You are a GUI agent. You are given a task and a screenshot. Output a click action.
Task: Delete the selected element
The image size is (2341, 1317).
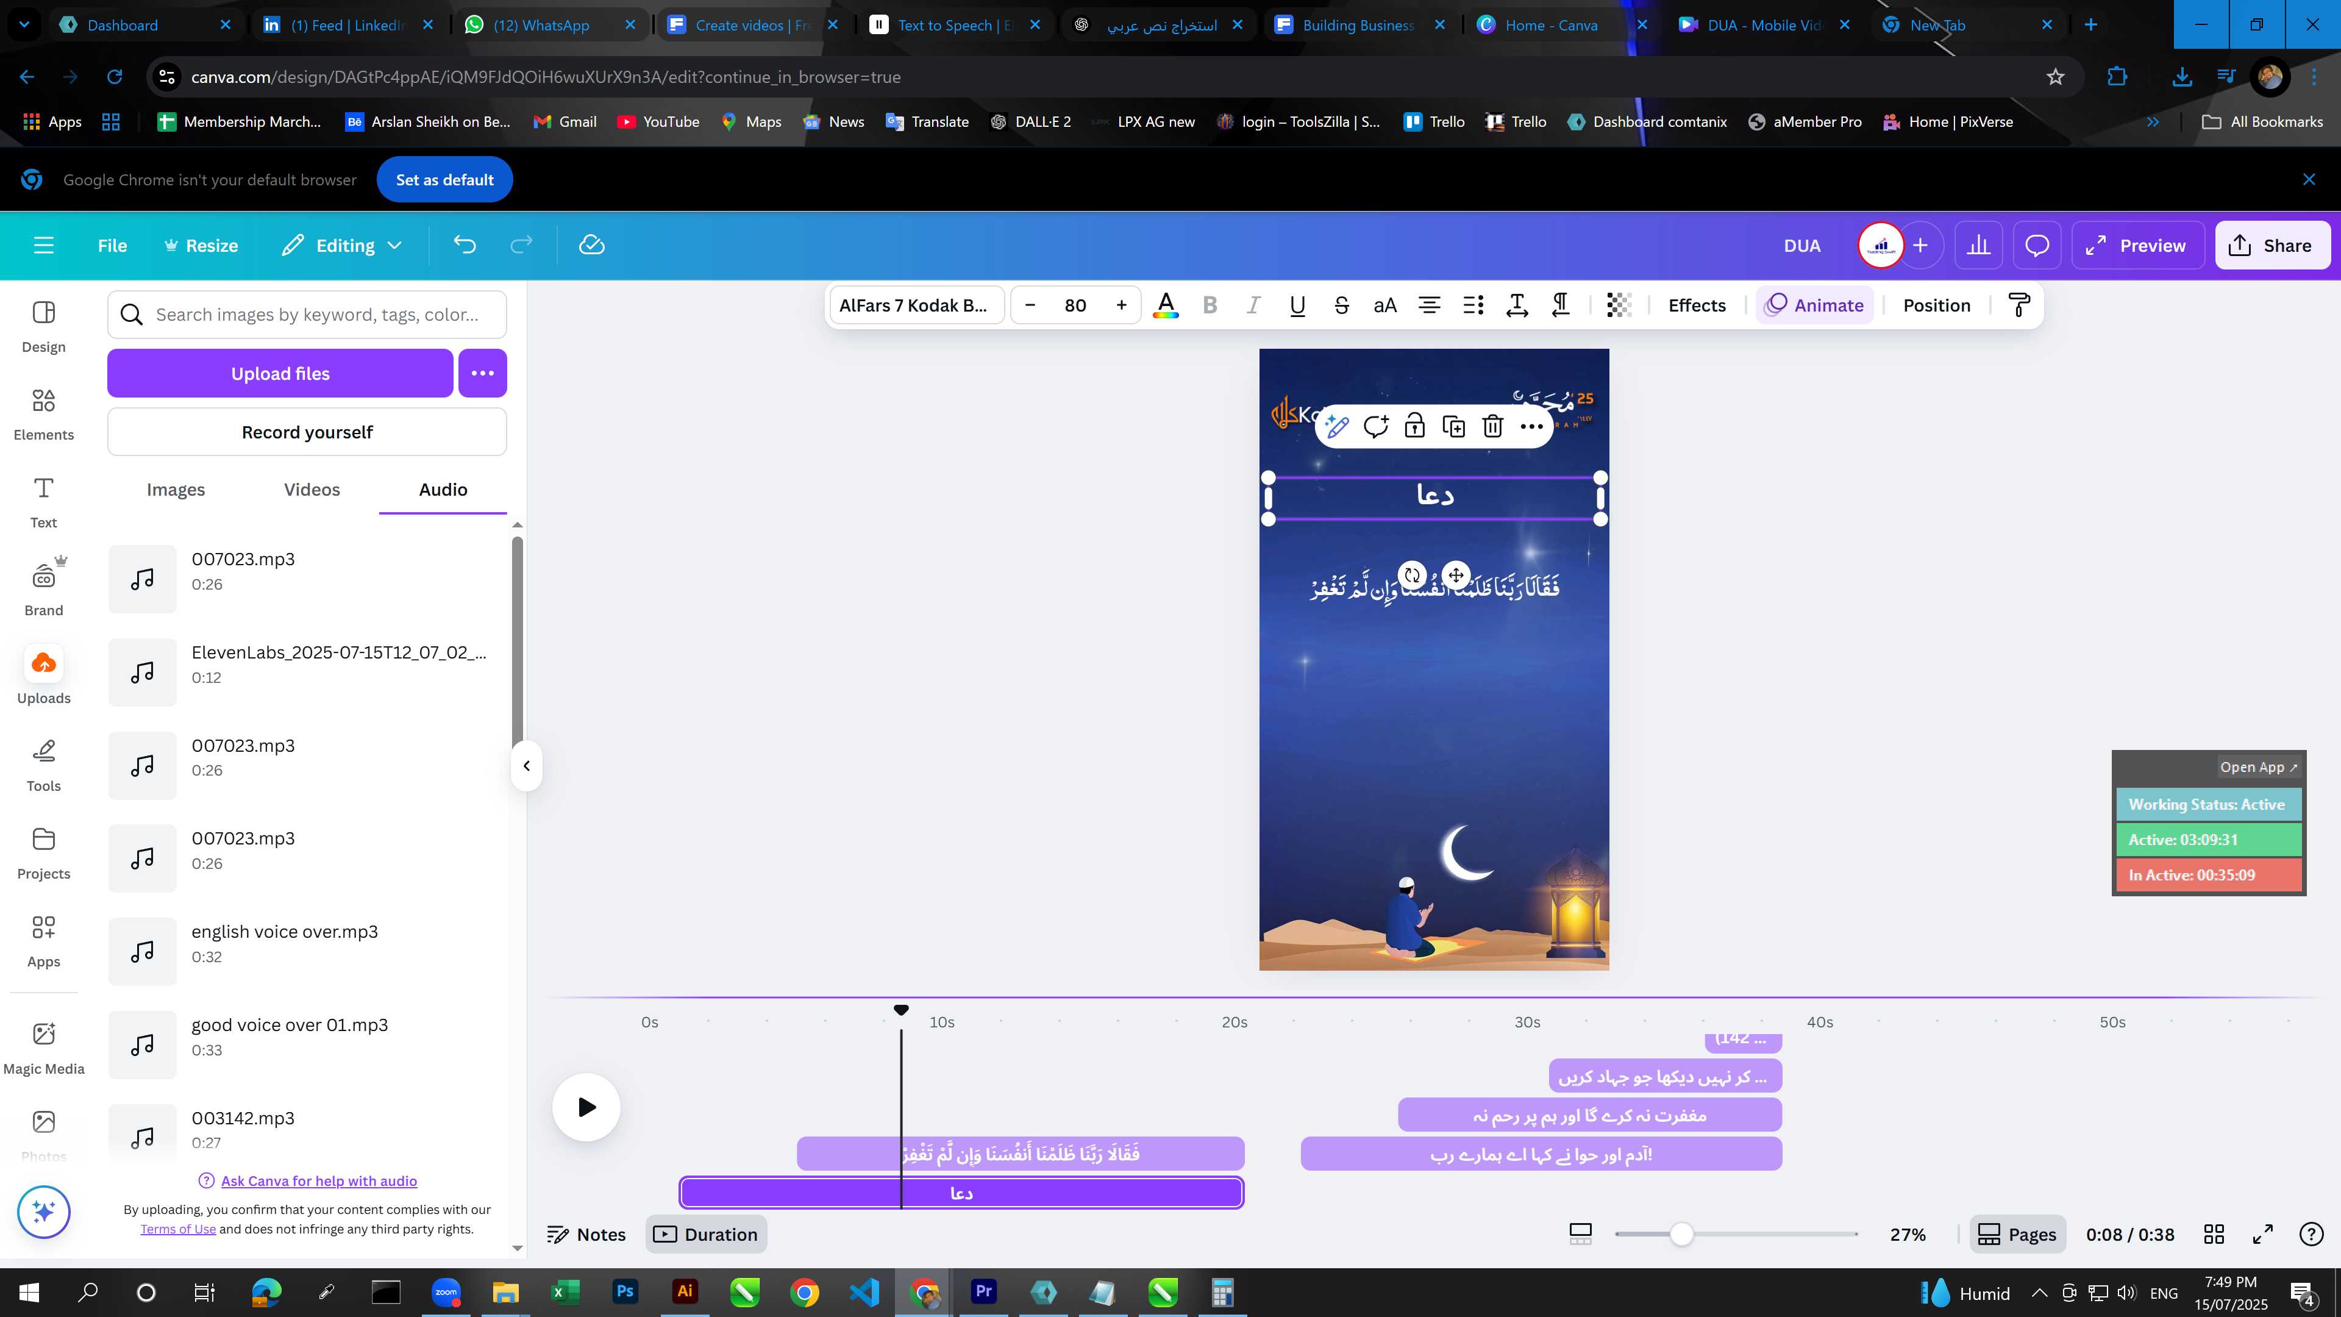point(1492,426)
